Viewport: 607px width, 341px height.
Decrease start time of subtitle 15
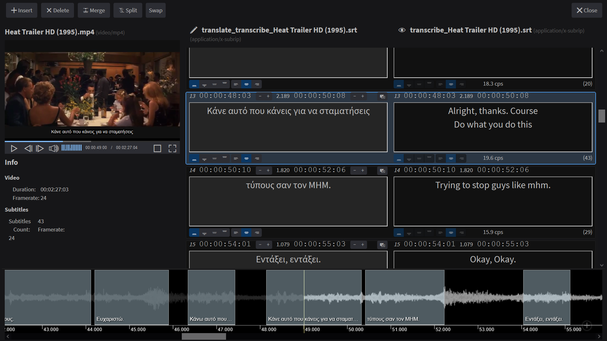[260, 245]
